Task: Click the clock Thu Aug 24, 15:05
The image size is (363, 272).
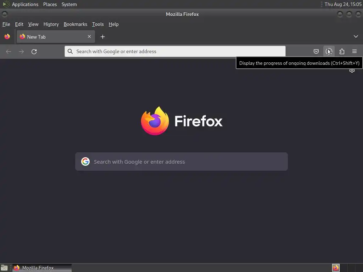Action: tap(343, 4)
